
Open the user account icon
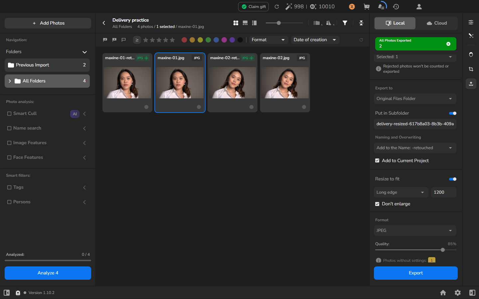pyautogui.click(x=419, y=7)
